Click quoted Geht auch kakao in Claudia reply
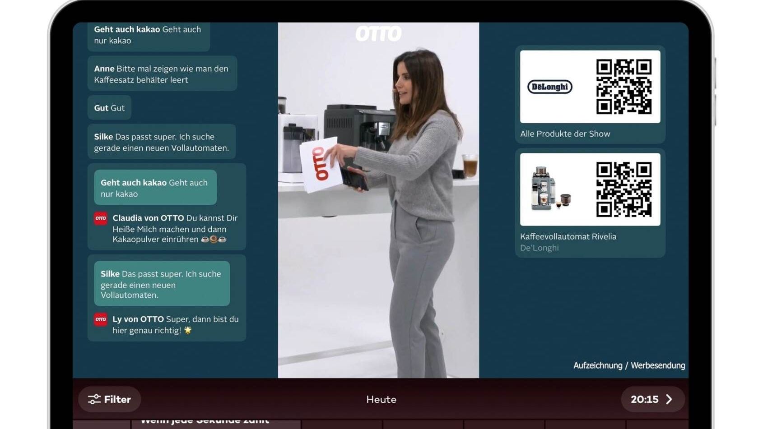Viewport: 763px width, 429px height. pos(155,188)
